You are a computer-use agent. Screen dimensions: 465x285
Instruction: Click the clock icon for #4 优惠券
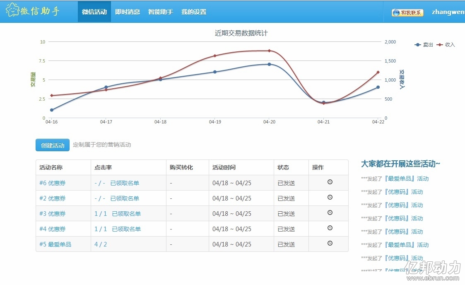[330, 228]
